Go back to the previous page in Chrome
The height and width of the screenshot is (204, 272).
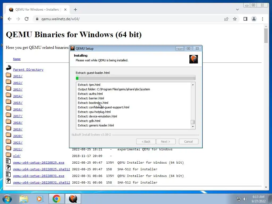10,19
